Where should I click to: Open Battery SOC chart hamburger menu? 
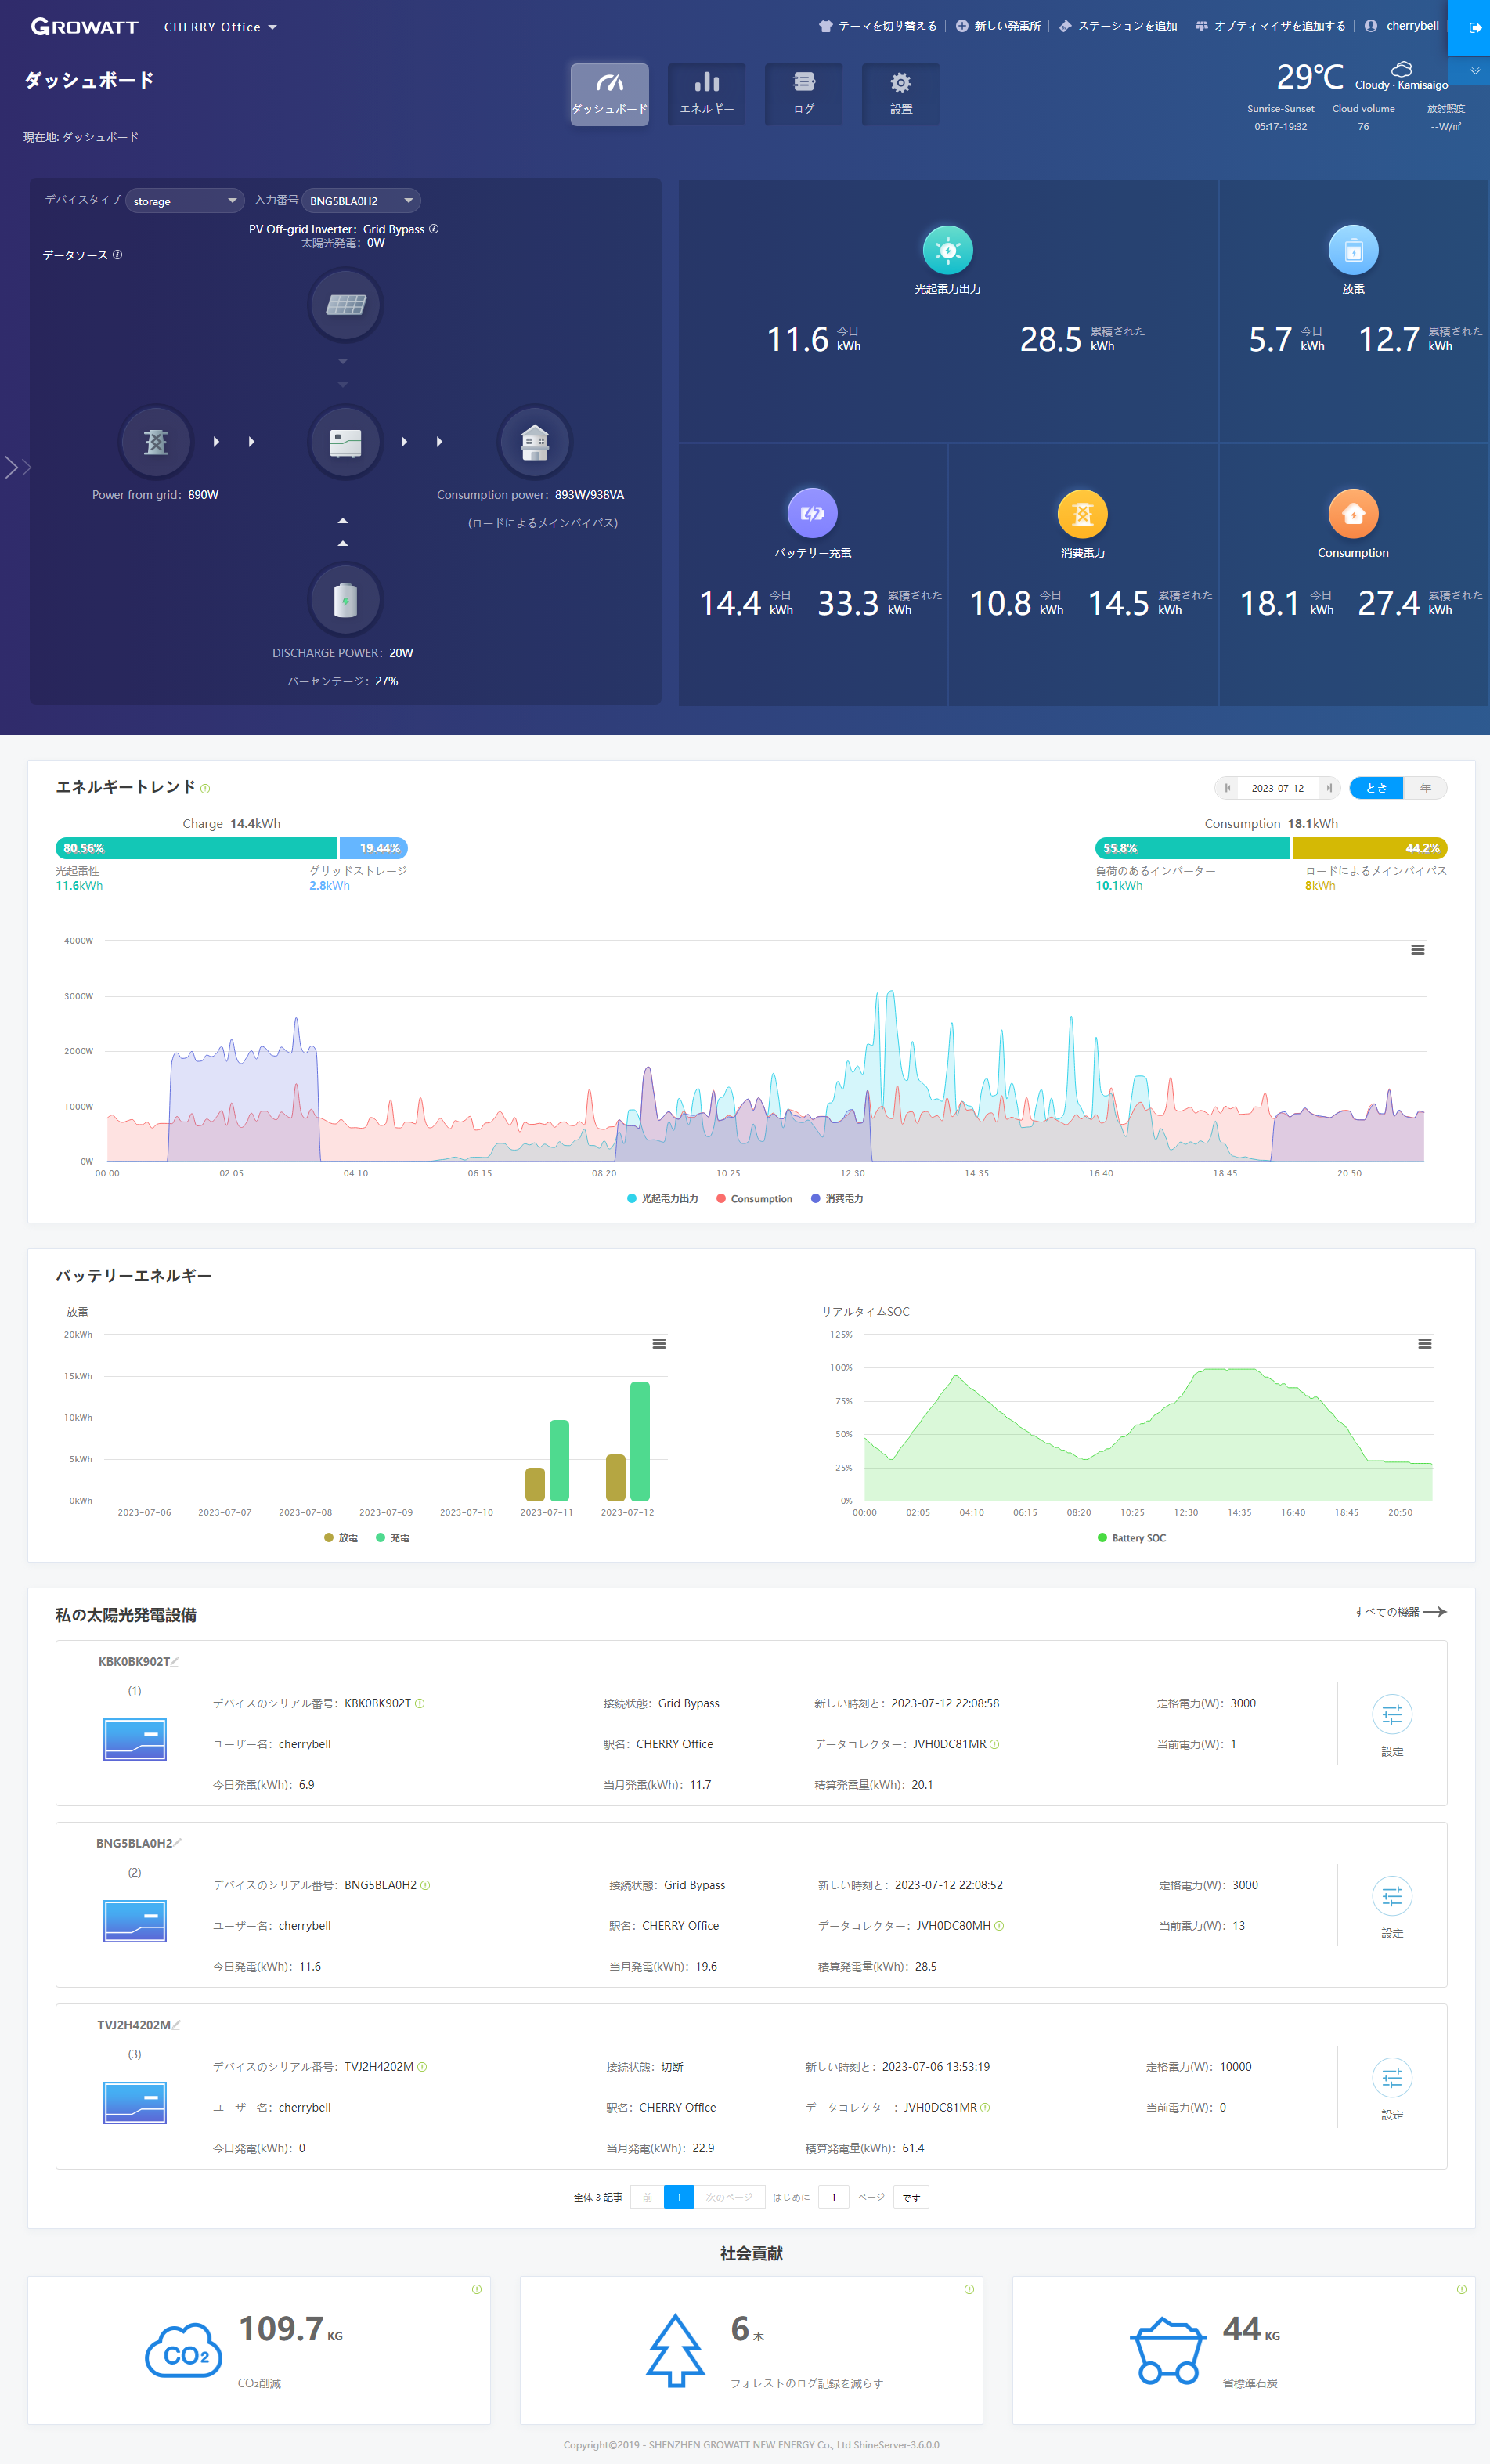1424,1344
